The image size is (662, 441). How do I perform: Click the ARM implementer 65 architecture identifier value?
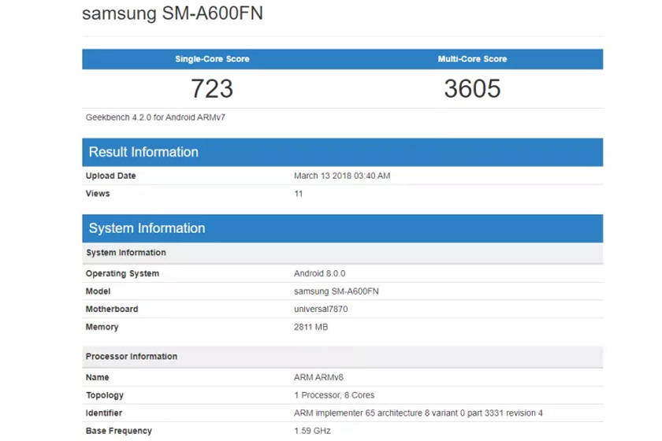pyautogui.click(x=418, y=413)
